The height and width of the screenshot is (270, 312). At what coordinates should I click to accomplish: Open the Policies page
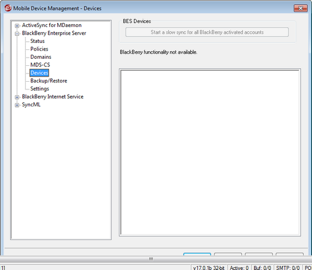click(39, 49)
